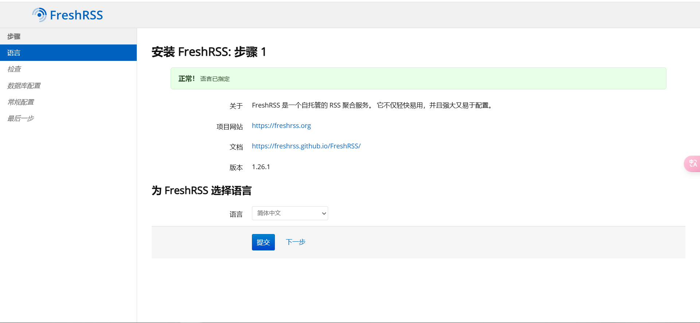Click version number 1.26.1
This screenshot has height=323, width=700.
point(261,167)
